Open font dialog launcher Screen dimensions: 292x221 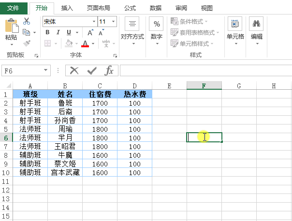click(x=115, y=55)
